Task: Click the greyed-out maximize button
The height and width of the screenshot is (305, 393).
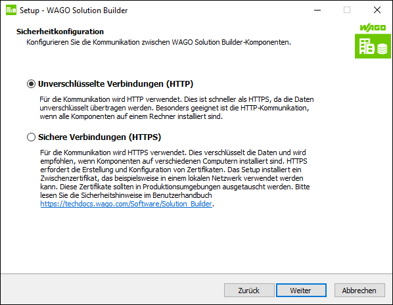Action: point(347,10)
